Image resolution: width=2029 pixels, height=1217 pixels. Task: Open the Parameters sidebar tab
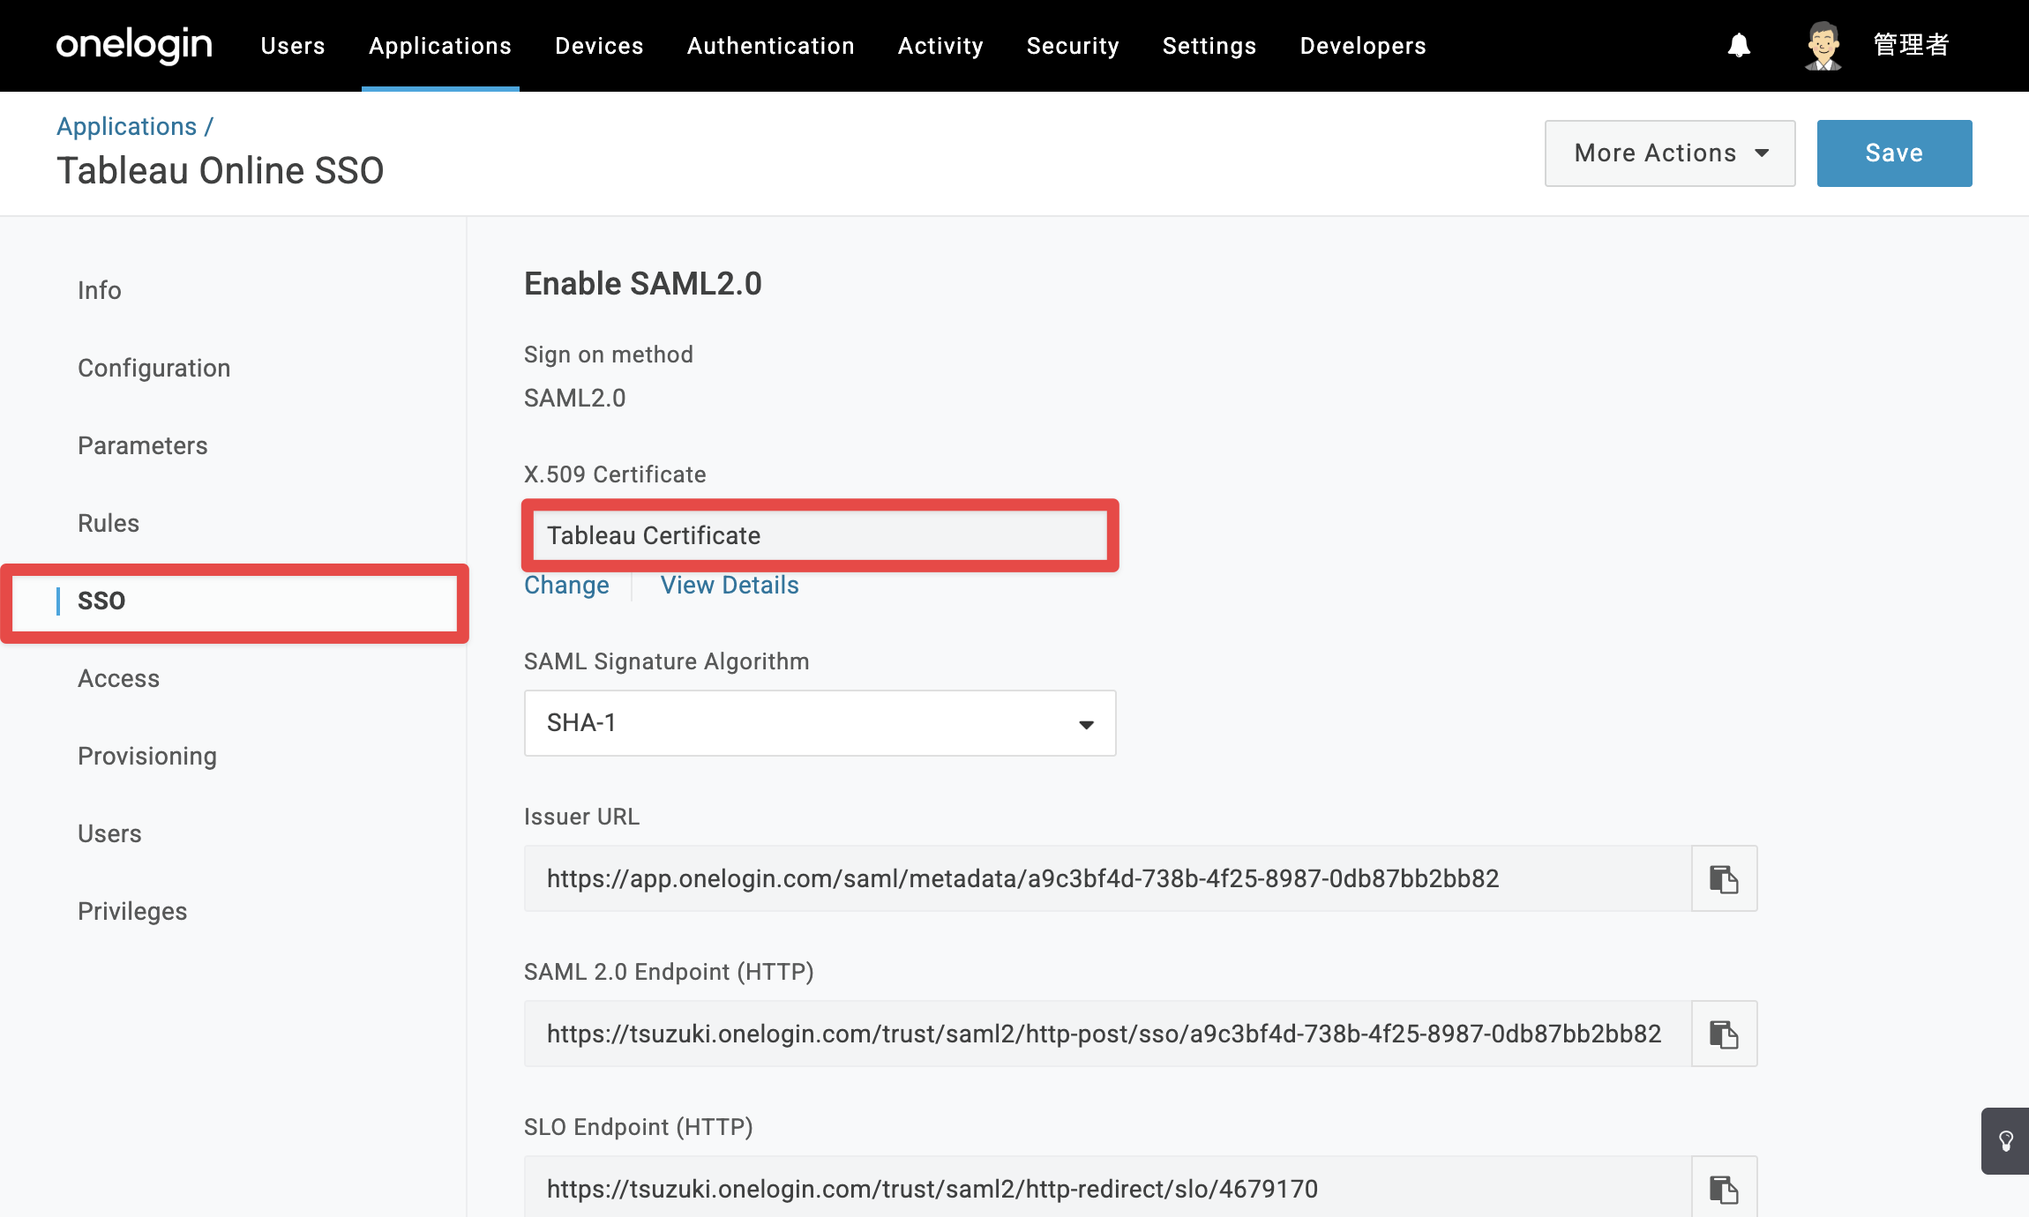pyautogui.click(x=143, y=445)
